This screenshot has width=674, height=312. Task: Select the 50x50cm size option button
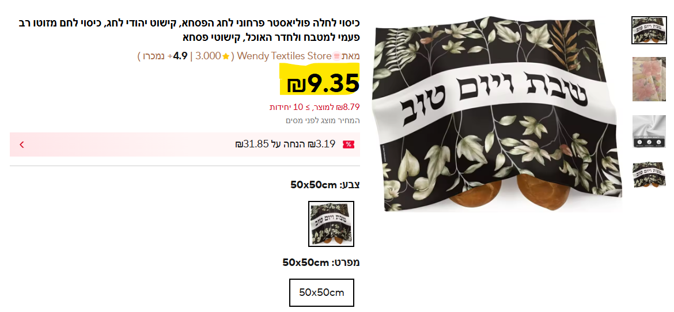pyautogui.click(x=321, y=292)
